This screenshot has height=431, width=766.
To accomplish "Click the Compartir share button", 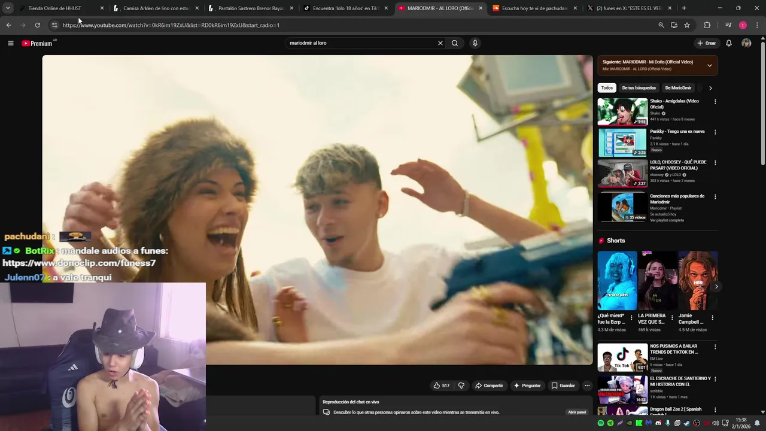I will click(489, 386).
